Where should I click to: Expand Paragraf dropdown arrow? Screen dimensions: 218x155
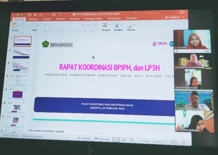coord(109,25)
